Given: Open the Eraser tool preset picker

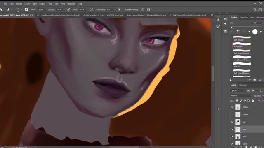Looking at the screenshot, I should (9, 10).
